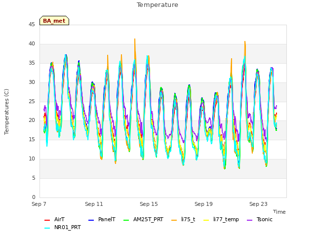Click the 'Temperatures (C)' y-axis label
The image size is (316, 237).
coord(6,112)
